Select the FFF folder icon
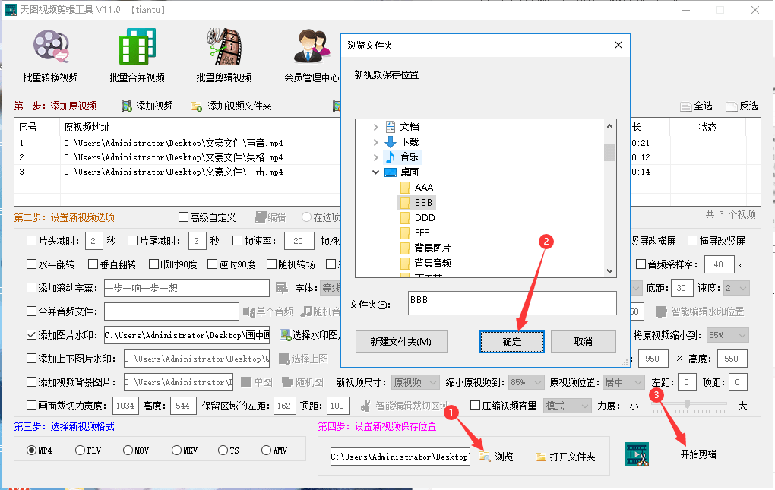Viewport: 775px width, 490px height. pos(405,233)
